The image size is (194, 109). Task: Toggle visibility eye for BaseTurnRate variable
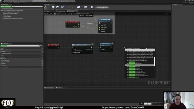[42, 60]
